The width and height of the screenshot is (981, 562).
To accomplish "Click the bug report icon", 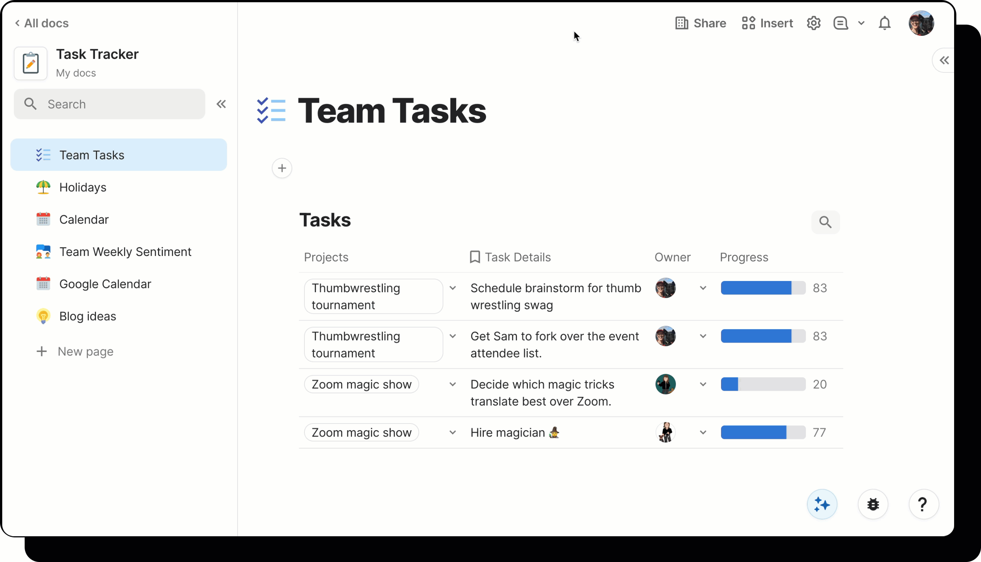I will [x=873, y=504].
